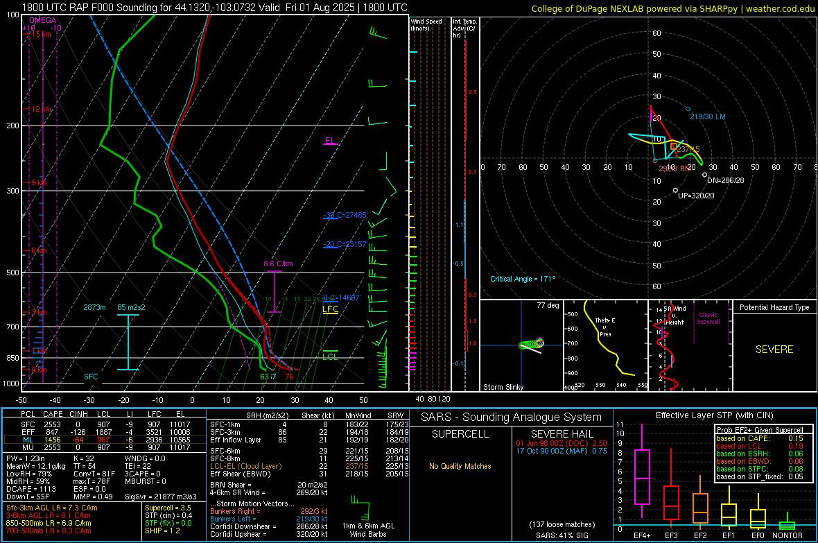Click the Theta-E v. Pres panel label

pos(605,327)
